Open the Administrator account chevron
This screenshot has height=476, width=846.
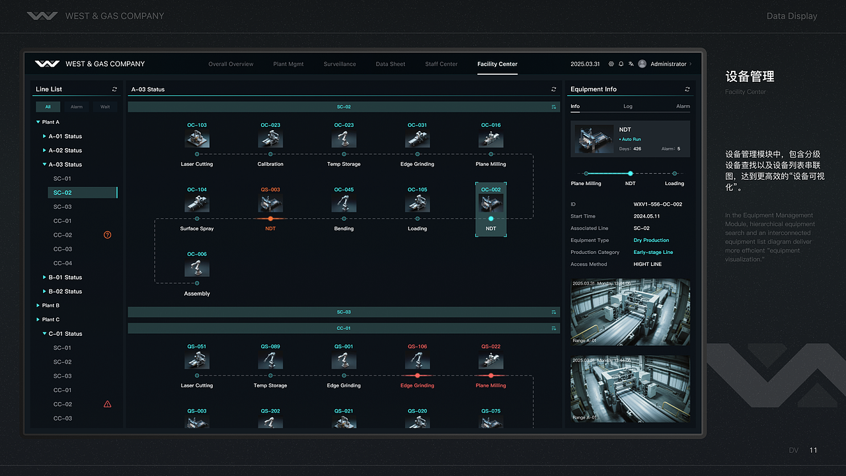coord(691,64)
